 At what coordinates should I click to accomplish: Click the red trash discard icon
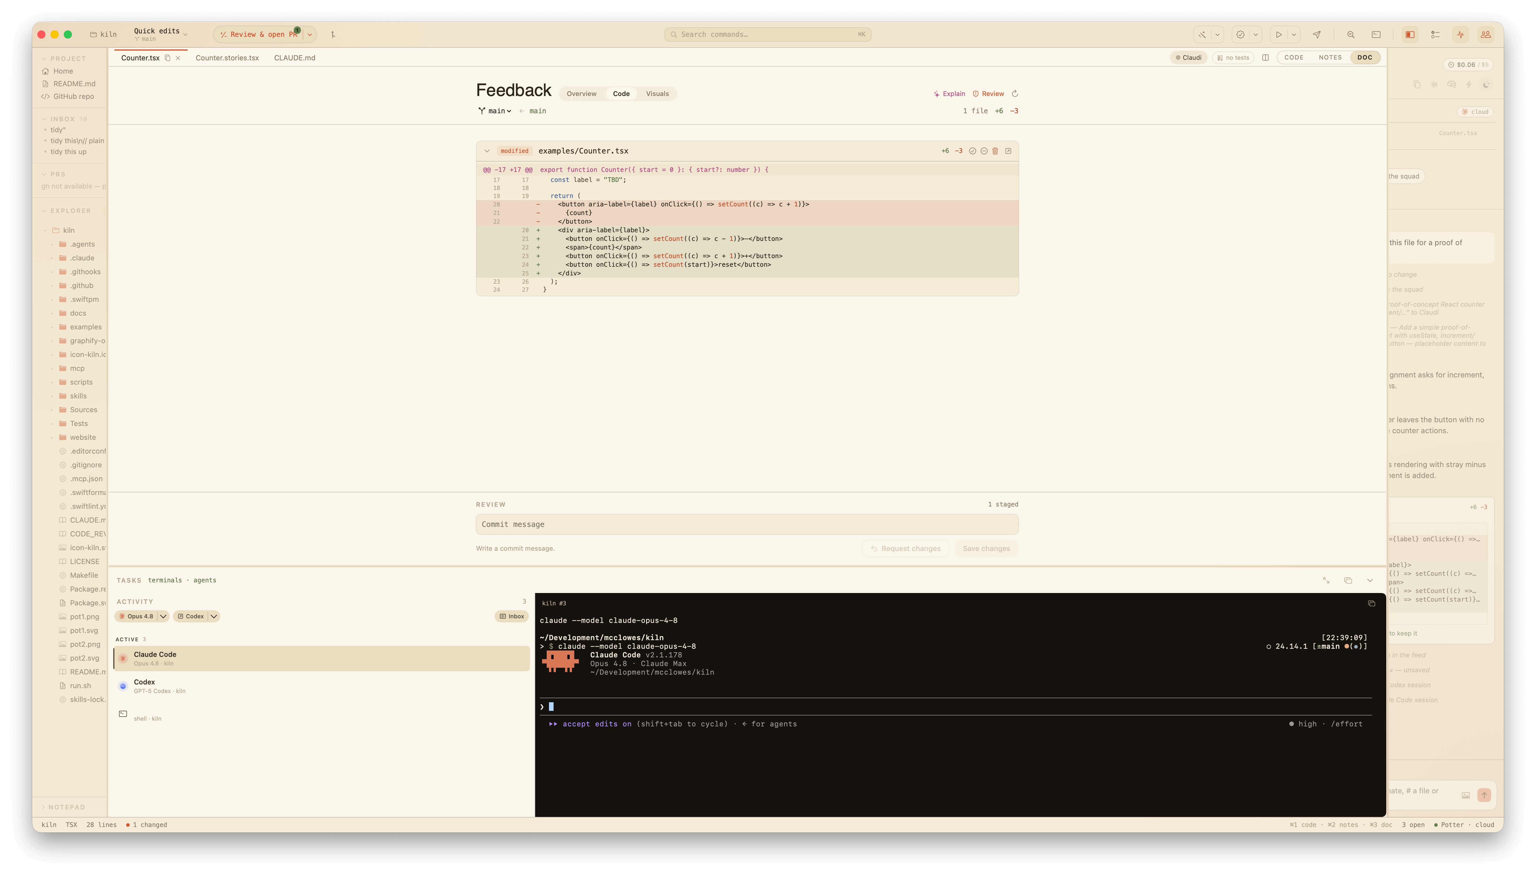(995, 151)
